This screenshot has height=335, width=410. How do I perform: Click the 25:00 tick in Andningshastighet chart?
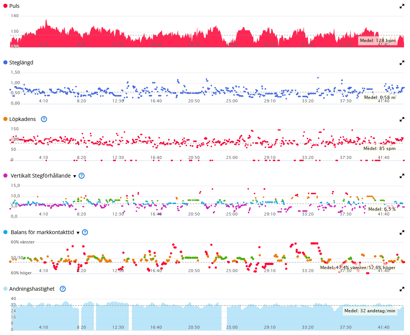tap(232, 327)
